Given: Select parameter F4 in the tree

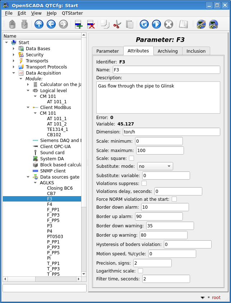Looking at the screenshot, I should [x=50, y=204].
